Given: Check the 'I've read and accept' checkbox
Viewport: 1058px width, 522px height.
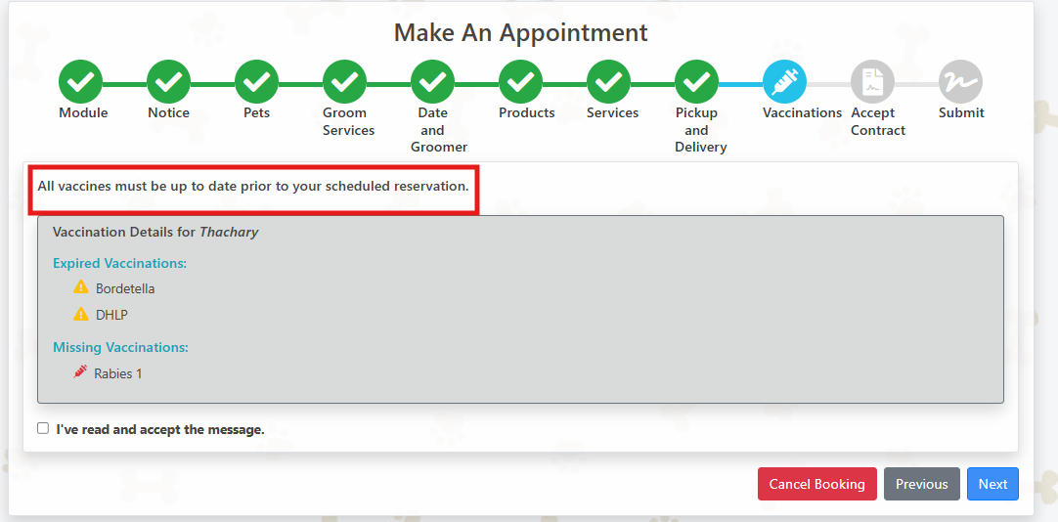Looking at the screenshot, I should pyautogui.click(x=43, y=428).
